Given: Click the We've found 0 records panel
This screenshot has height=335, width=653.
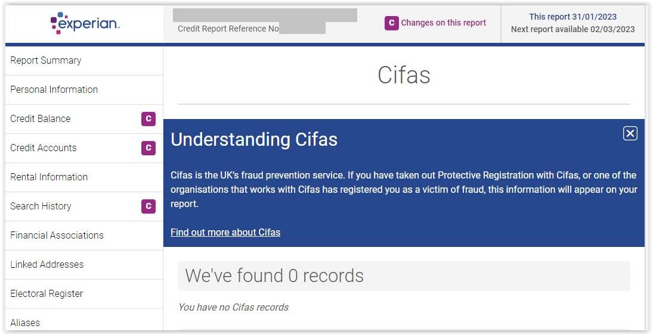Looking at the screenshot, I should tap(404, 276).
